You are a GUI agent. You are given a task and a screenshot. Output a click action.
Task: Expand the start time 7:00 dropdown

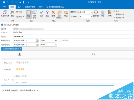click(56, 41)
